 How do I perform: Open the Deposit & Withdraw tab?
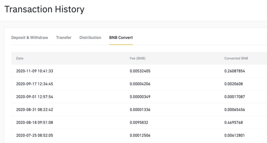click(30, 38)
